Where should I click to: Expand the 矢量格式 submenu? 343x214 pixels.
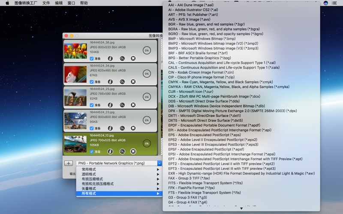(x=89, y=189)
